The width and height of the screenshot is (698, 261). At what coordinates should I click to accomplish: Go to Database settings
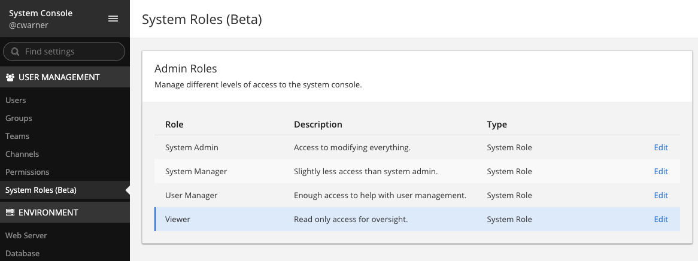click(23, 253)
